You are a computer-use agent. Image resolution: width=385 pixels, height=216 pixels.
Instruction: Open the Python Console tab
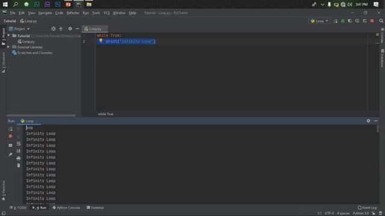[66, 208]
